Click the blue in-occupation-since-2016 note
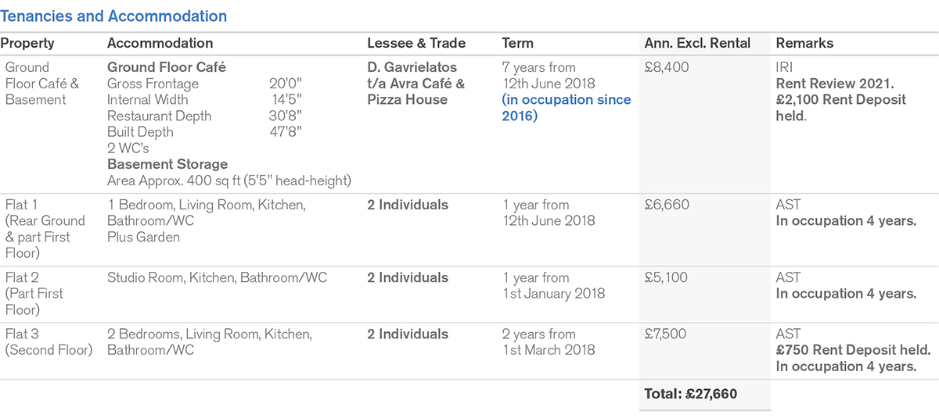The height and width of the screenshot is (418, 939). tap(567, 108)
